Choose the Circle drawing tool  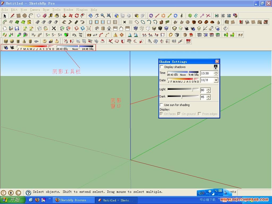(x=25, y=16)
